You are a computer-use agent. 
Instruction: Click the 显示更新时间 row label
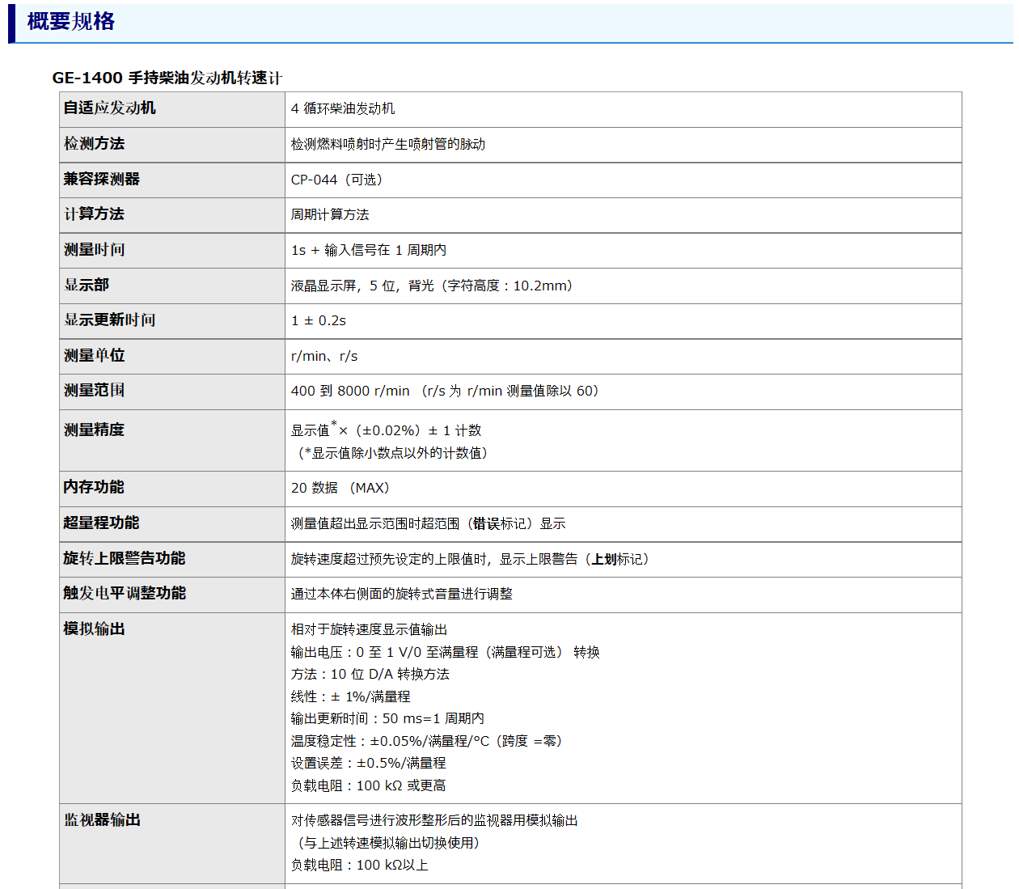pos(110,320)
